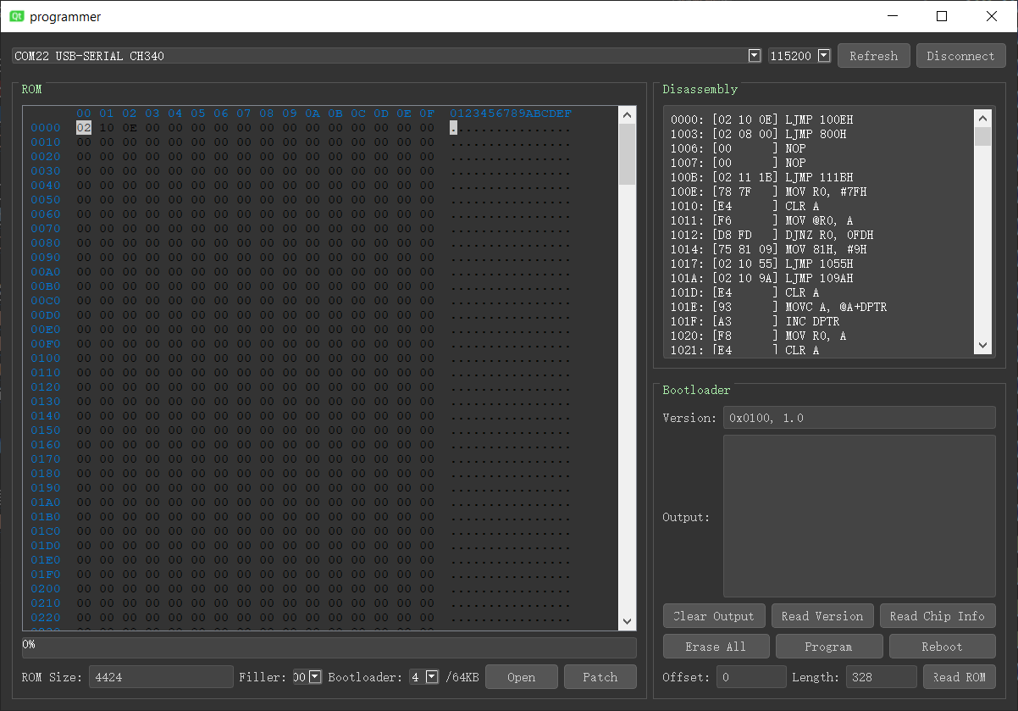Start programming with the Program button
Screen dimensions: 1018x711
pyautogui.click(x=828, y=647)
